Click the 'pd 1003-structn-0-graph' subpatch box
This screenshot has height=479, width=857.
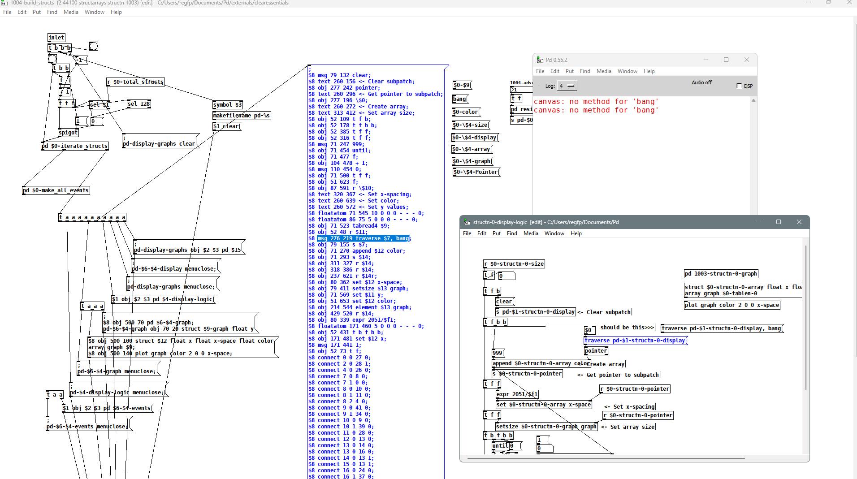point(721,274)
